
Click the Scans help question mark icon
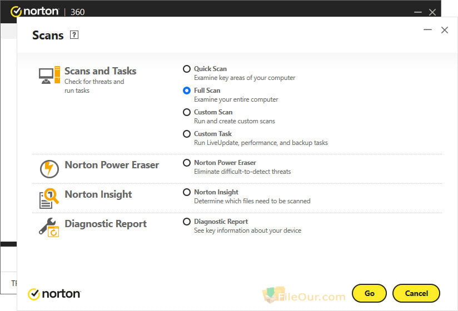click(x=74, y=35)
